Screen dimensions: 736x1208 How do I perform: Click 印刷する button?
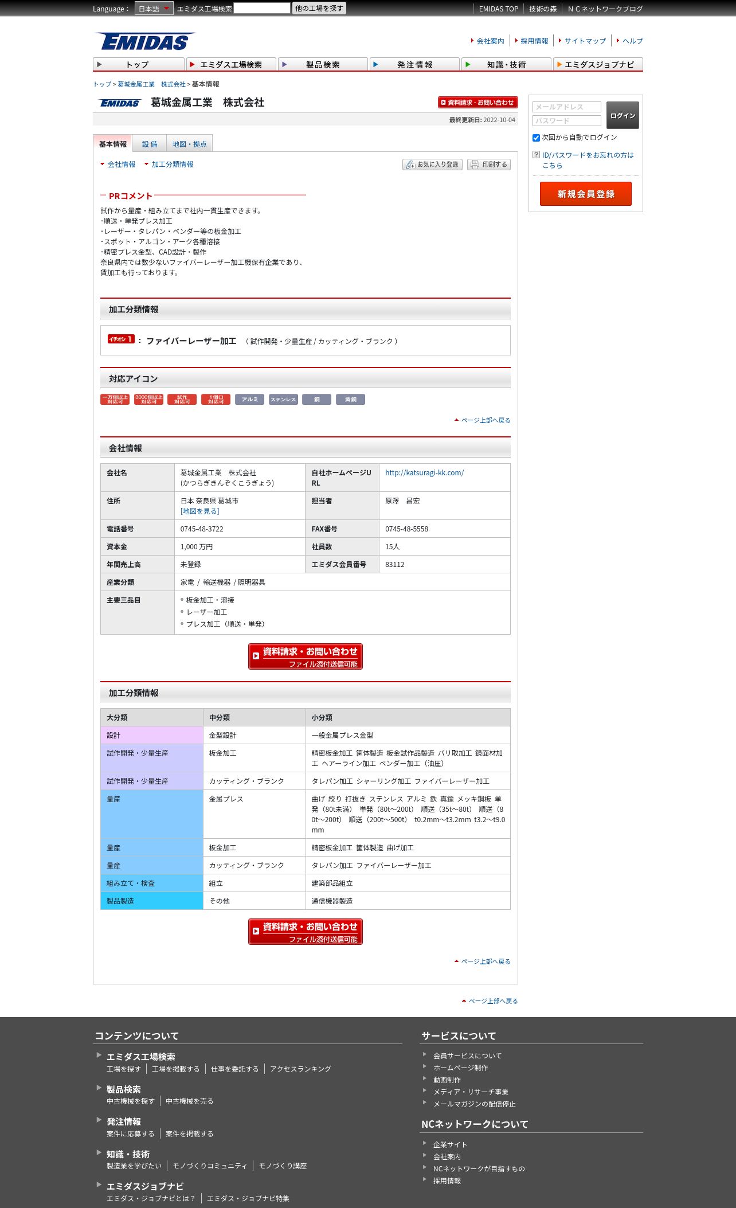[489, 165]
